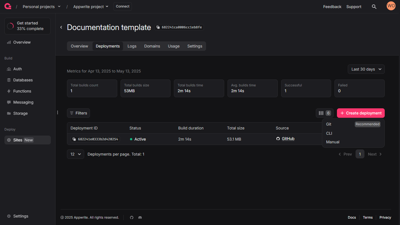400x225 pixels.
Task: Open the GitHub icon in the footer
Action: coord(132,217)
